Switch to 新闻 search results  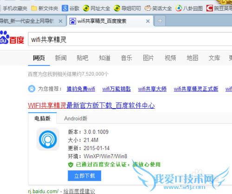click(61, 58)
